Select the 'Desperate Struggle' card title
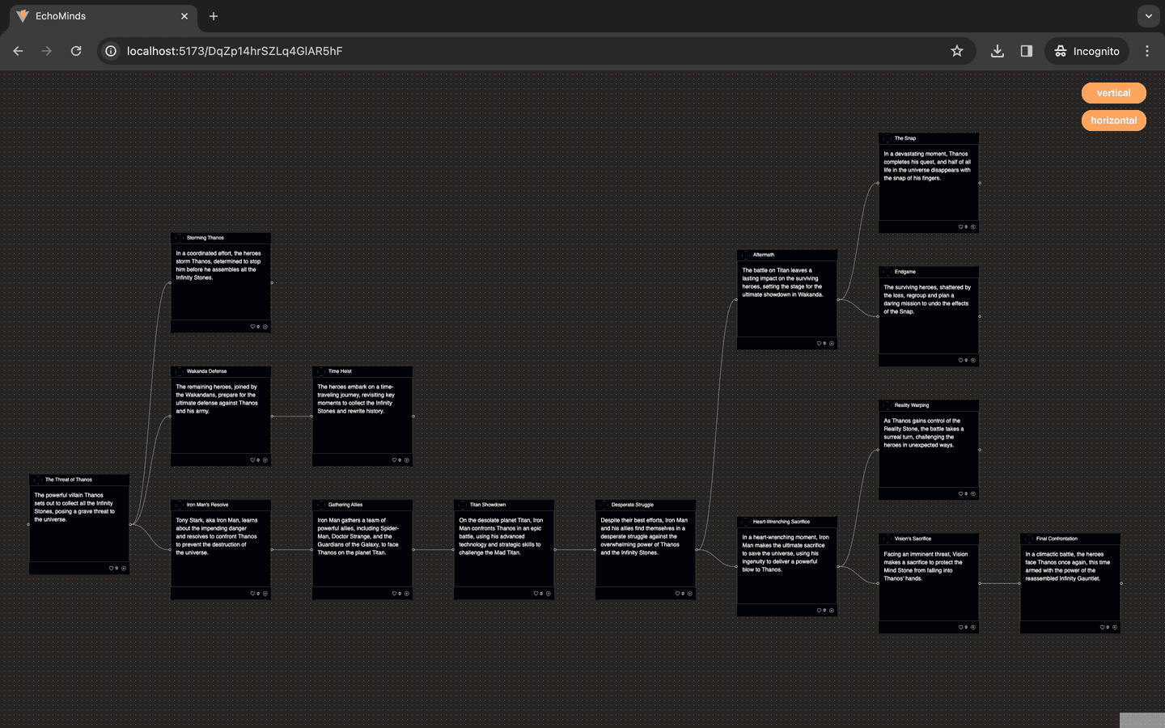Screen dimensions: 1165x728 click(633, 505)
